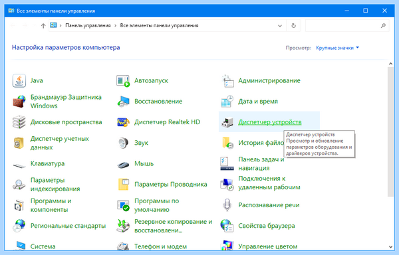Expand the chevron after Панель управления breadcrumb
This screenshot has height=255, width=399.
[x=115, y=26]
